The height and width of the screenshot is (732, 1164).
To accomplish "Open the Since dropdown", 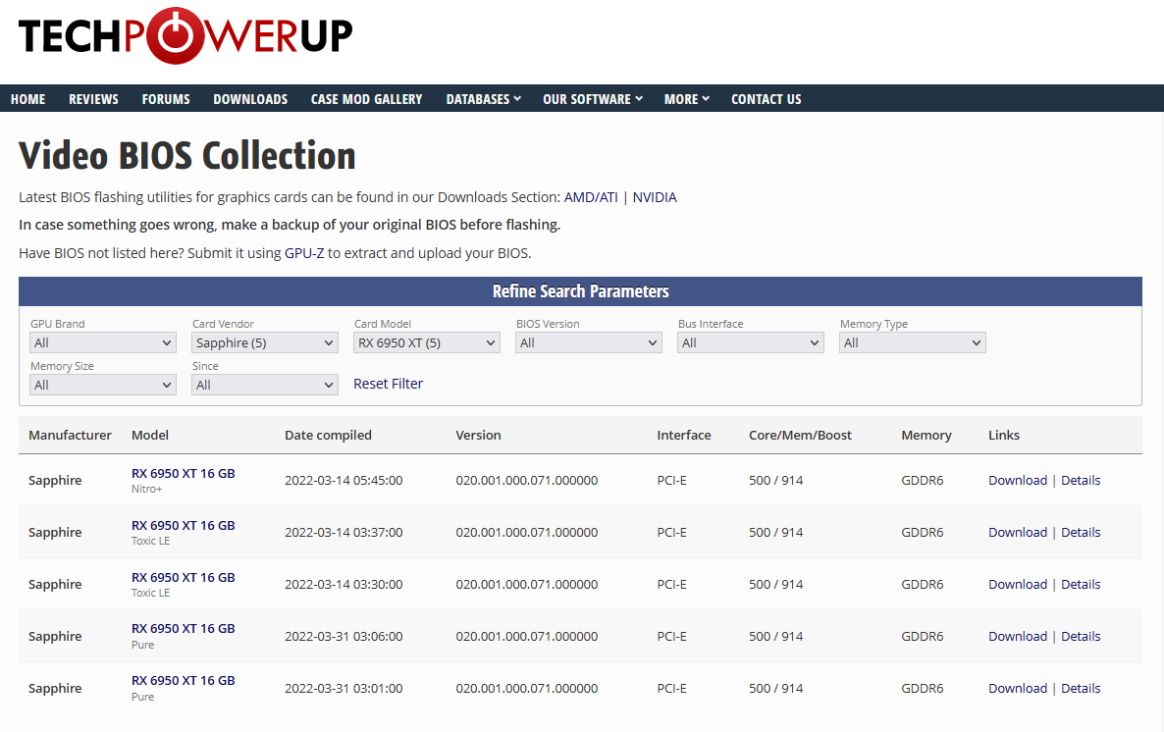I will [x=264, y=385].
